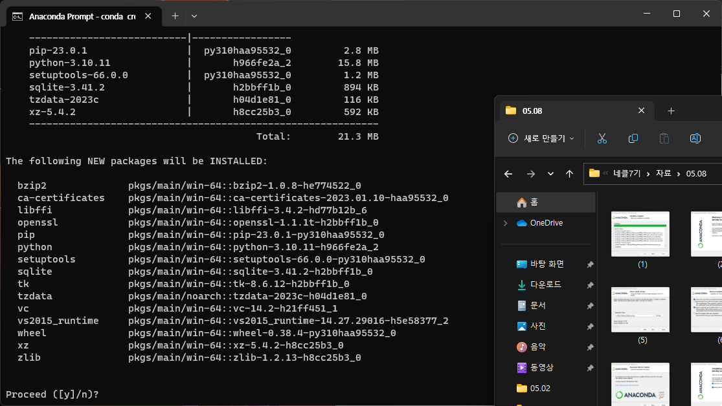This screenshot has width=722, height=406.
Task: Open a new terminal tab
Action: click(175, 16)
